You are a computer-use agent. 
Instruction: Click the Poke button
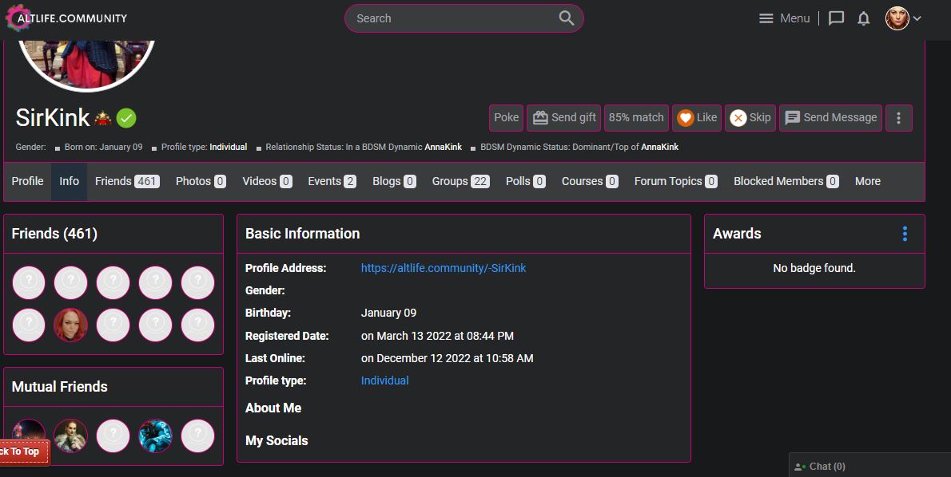[506, 118]
